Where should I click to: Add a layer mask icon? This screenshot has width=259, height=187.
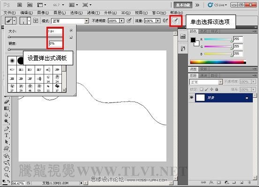click(x=219, y=182)
